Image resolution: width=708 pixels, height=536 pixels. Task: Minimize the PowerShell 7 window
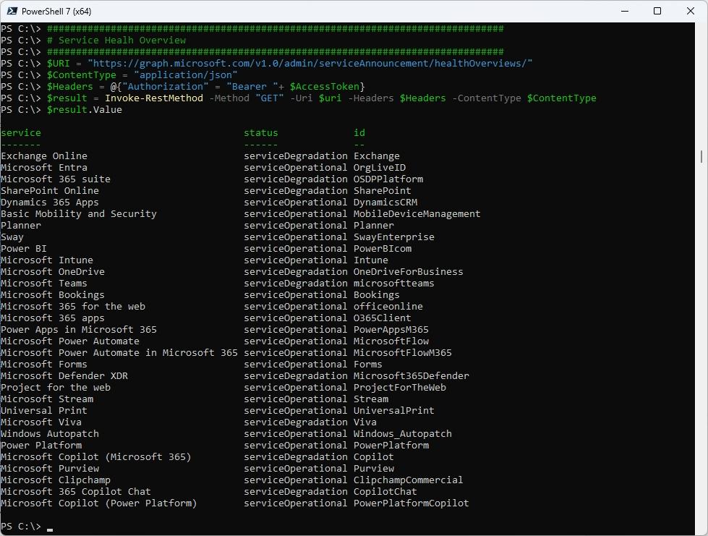[623, 11]
